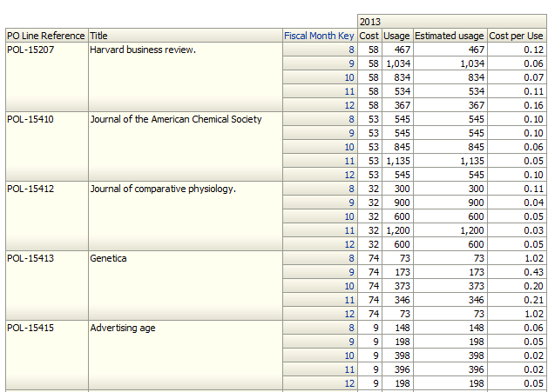Click fiscal month 8 for Harvard business review
Screen dimensions: 548x392
pos(320,50)
